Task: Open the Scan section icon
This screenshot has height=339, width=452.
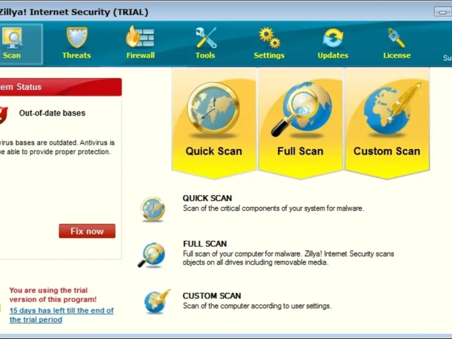Action: coord(12,38)
